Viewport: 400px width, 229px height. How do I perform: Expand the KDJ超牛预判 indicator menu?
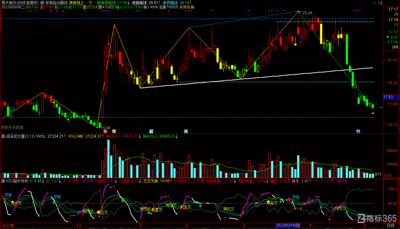point(3,181)
